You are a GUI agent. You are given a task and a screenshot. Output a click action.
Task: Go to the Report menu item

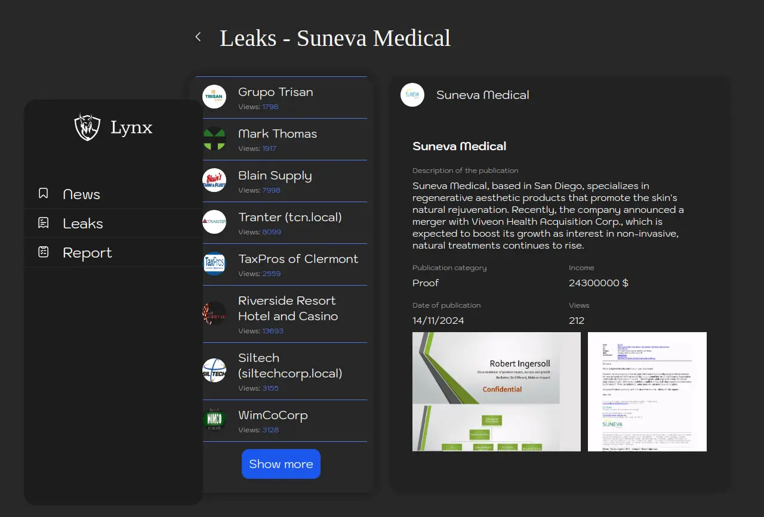[87, 253]
